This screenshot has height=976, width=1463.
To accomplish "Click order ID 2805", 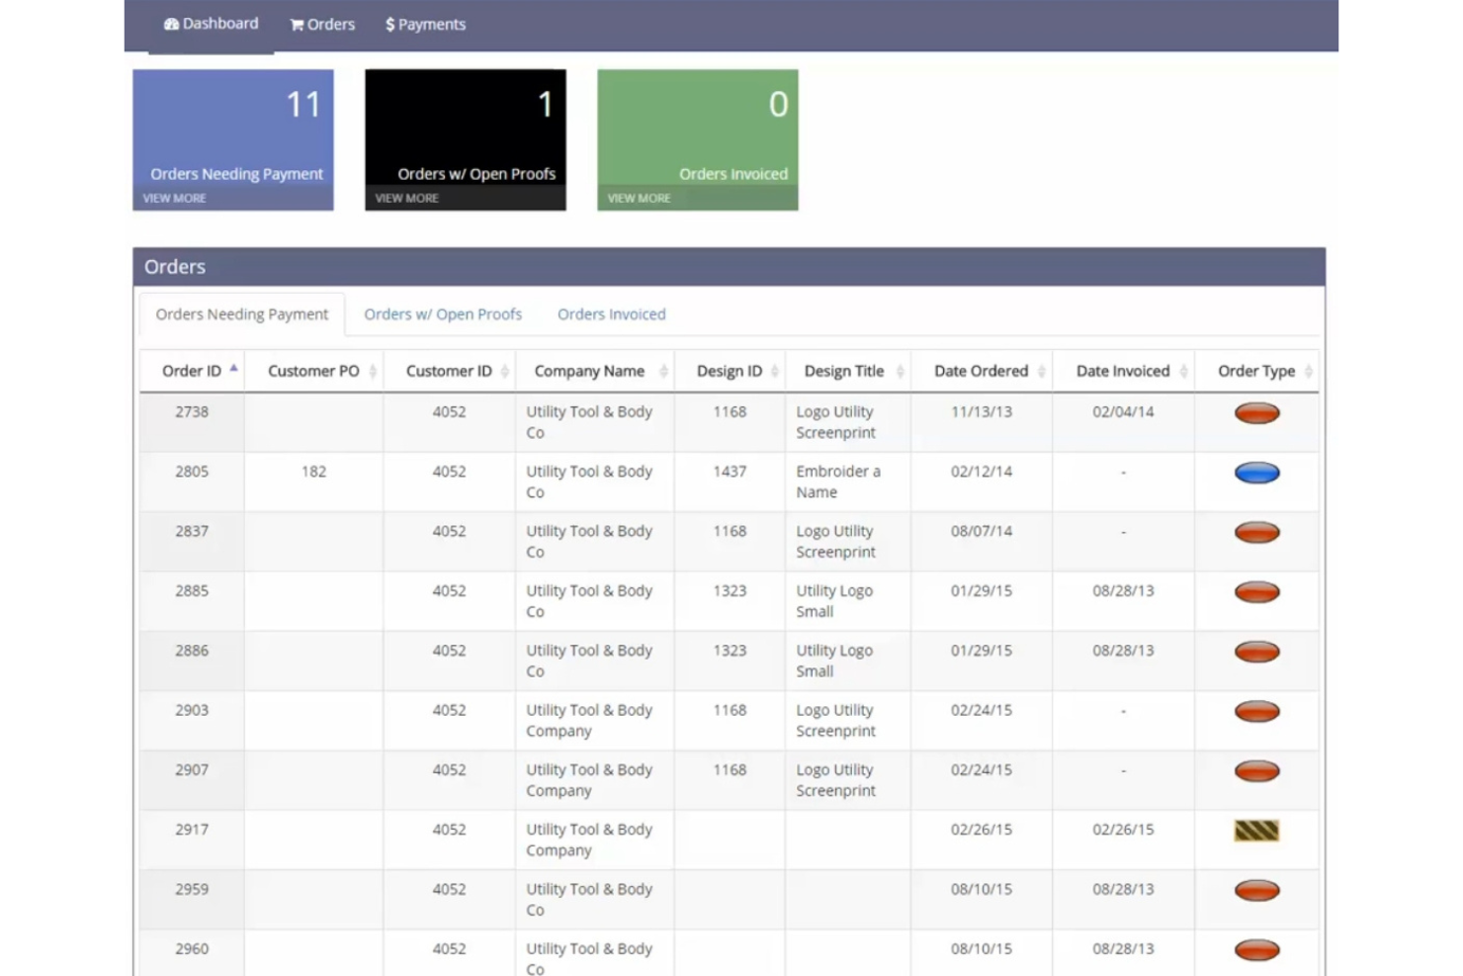I will [x=192, y=472].
